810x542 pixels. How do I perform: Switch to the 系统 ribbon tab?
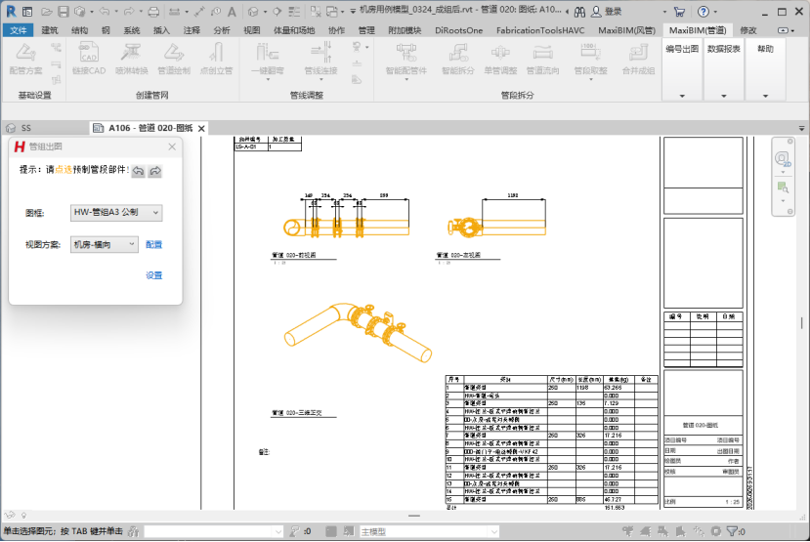(x=132, y=30)
